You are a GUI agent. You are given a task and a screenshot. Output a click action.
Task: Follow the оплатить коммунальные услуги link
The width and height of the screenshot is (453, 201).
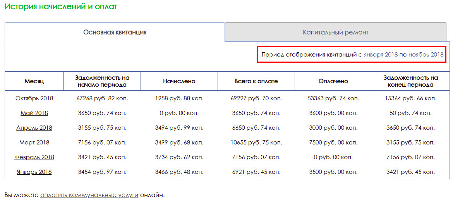pyautogui.click(x=89, y=195)
